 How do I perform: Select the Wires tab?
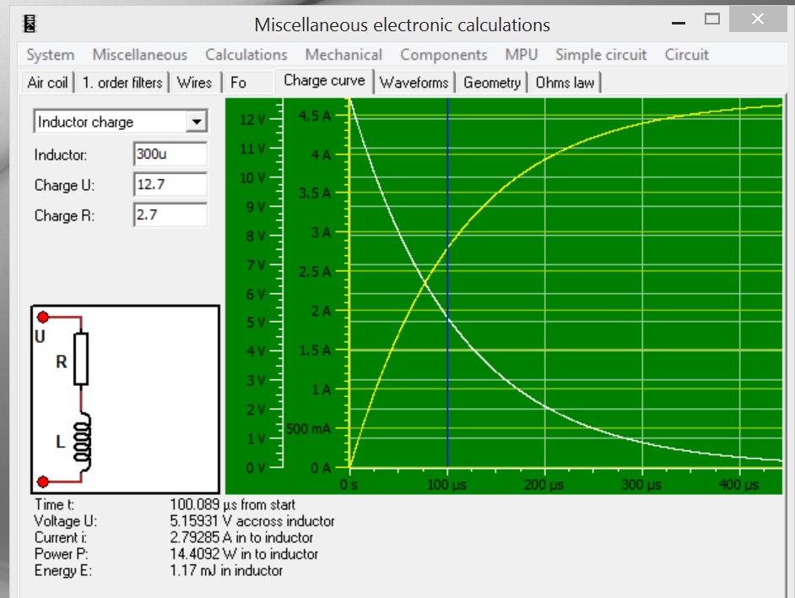194,83
